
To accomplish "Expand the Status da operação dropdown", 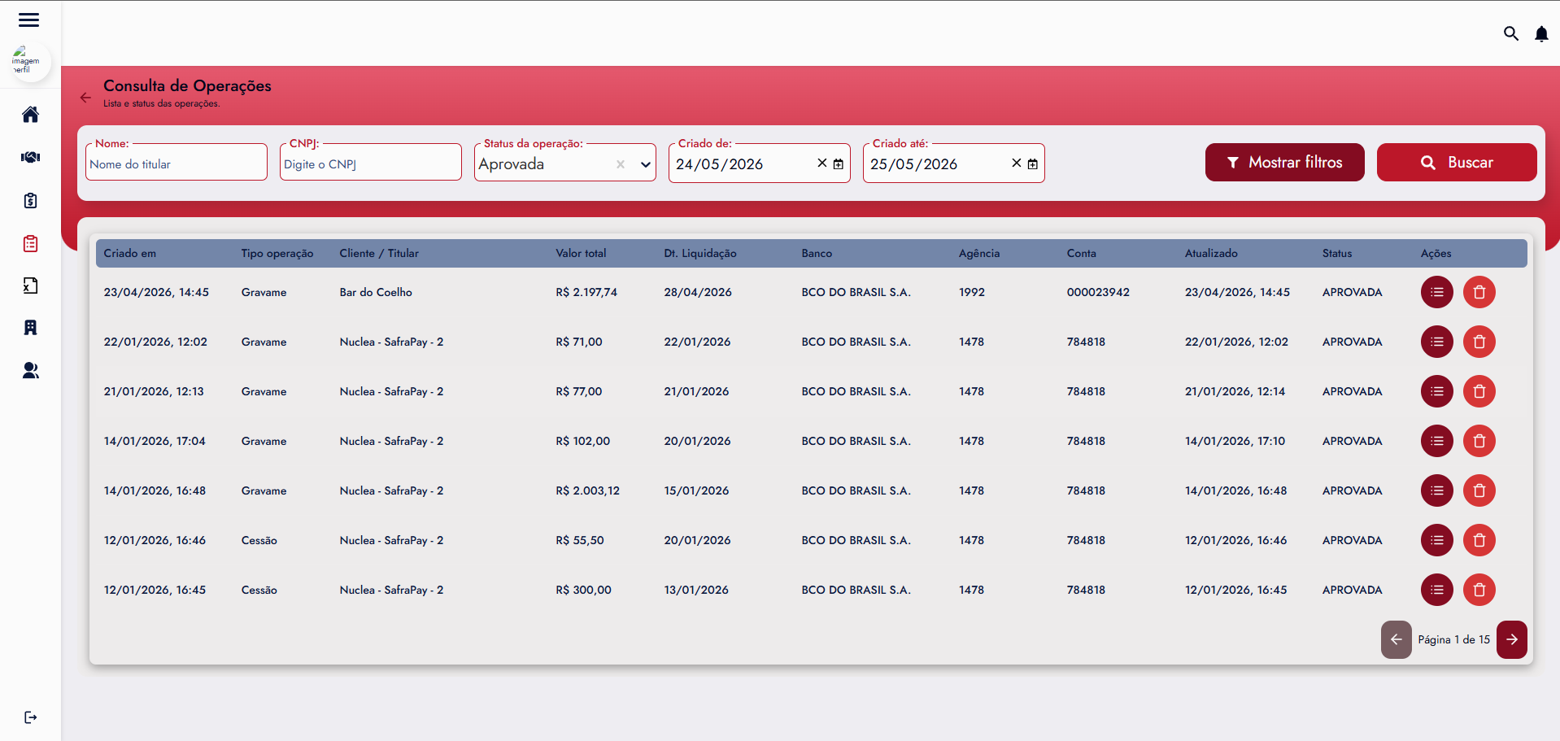I will click(646, 164).
